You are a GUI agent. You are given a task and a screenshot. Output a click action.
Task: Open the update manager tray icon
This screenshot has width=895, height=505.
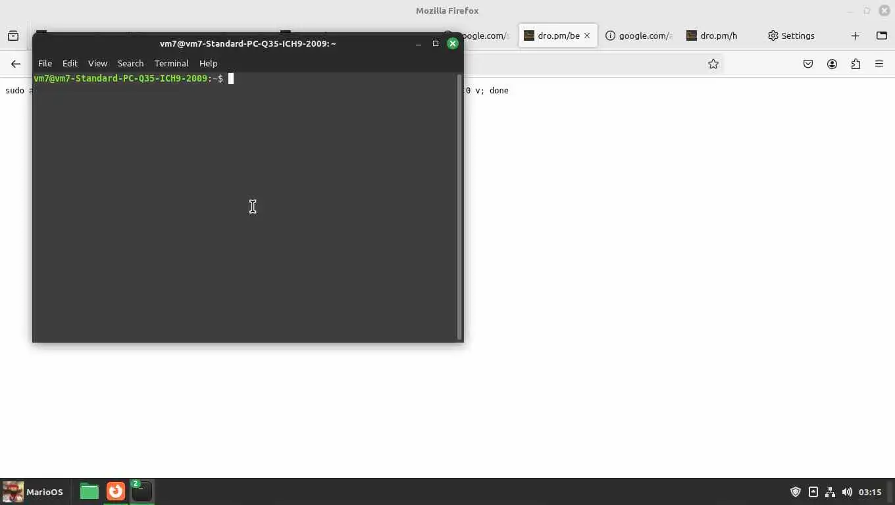[813, 492]
